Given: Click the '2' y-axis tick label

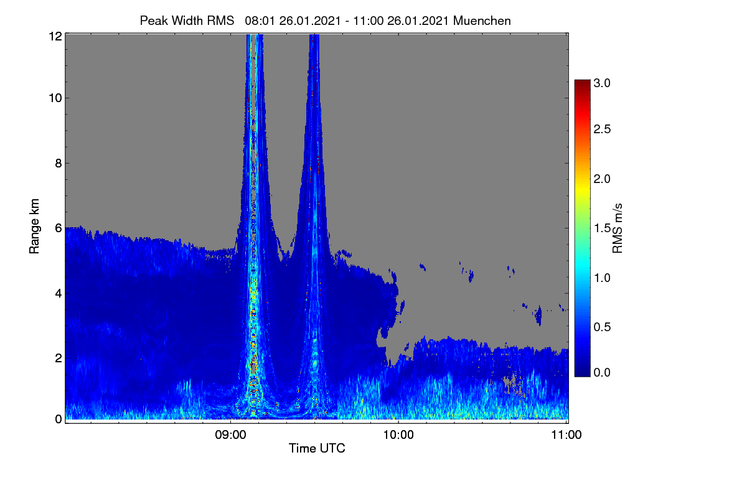Looking at the screenshot, I should 59,357.
